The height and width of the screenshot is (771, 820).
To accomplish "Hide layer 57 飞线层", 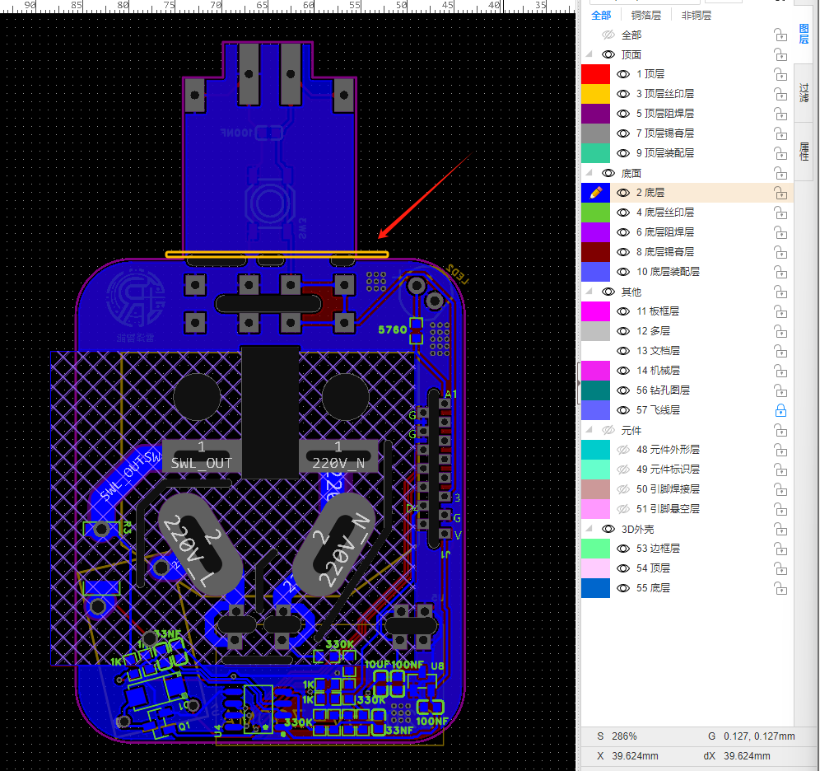I will (623, 410).
